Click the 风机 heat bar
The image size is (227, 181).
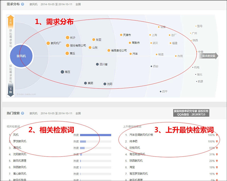tap(95, 135)
